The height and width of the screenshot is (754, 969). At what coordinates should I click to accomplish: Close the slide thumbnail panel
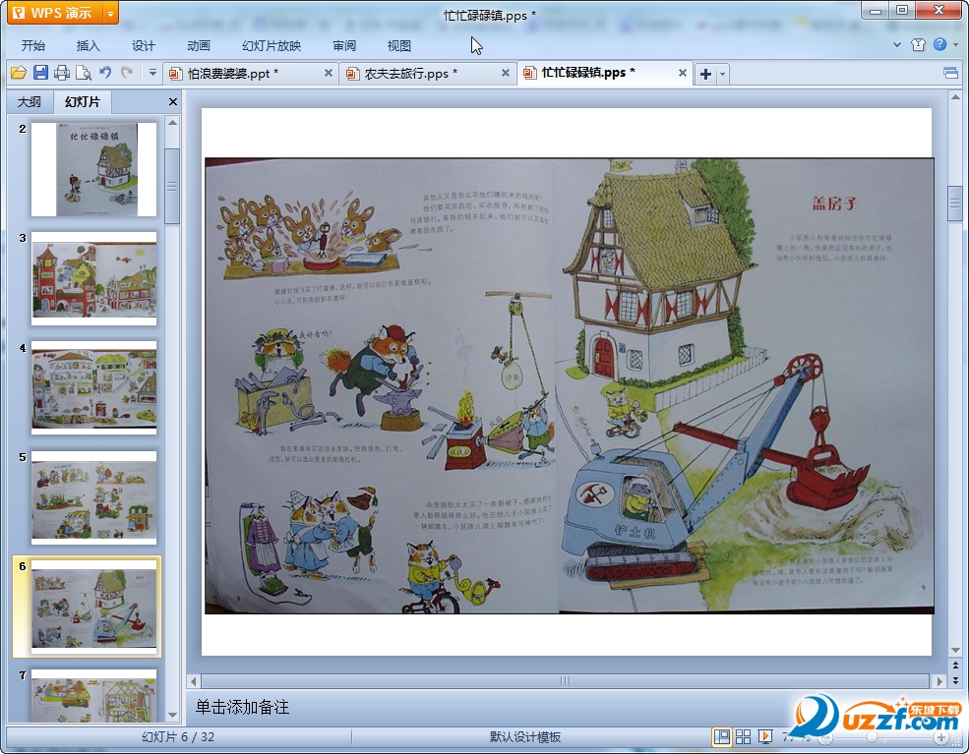click(173, 102)
